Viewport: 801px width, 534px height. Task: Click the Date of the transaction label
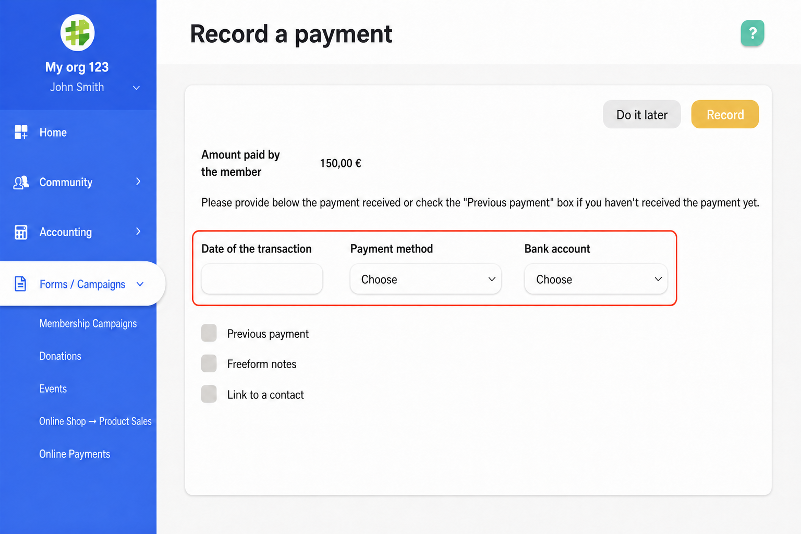(x=257, y=249)
